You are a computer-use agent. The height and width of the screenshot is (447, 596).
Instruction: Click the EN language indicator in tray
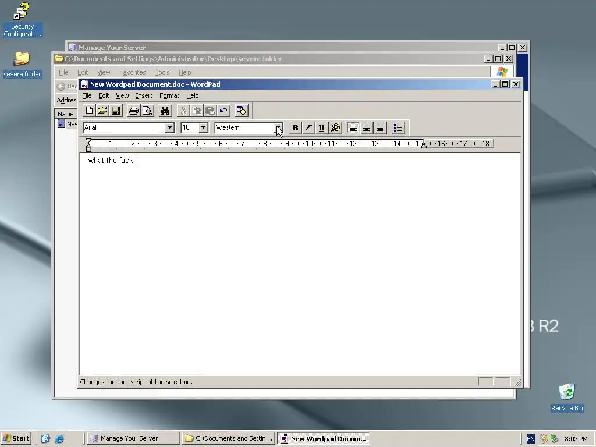tap(531, 439)
